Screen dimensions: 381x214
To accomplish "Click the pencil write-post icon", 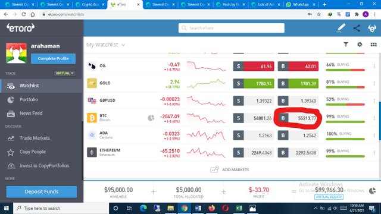I will pos(341,28).
